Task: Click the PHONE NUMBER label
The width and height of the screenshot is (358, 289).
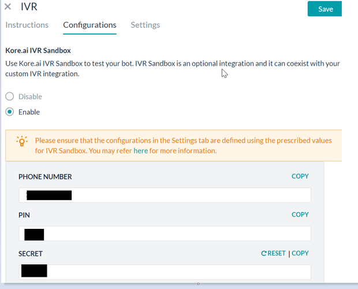Action: (x=45, y=177)
